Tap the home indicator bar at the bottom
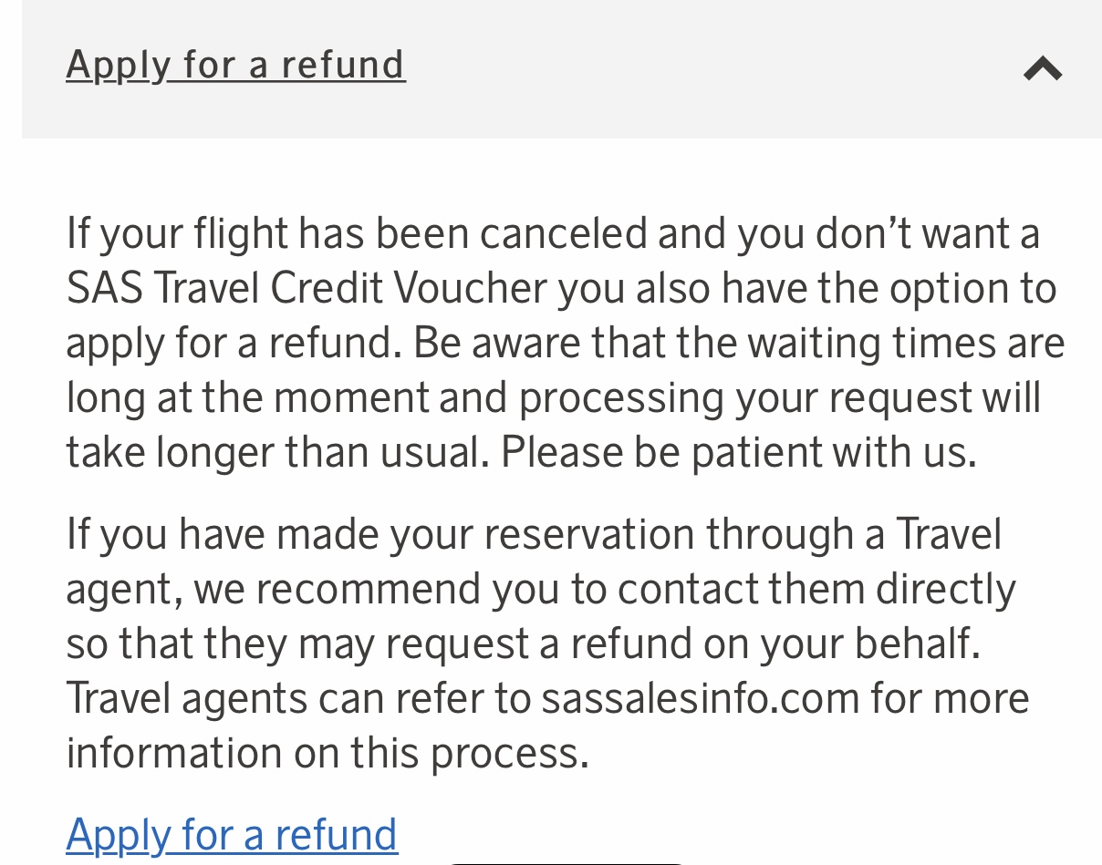The height and width of the screenshot is (865, 1102). (566, 861)
